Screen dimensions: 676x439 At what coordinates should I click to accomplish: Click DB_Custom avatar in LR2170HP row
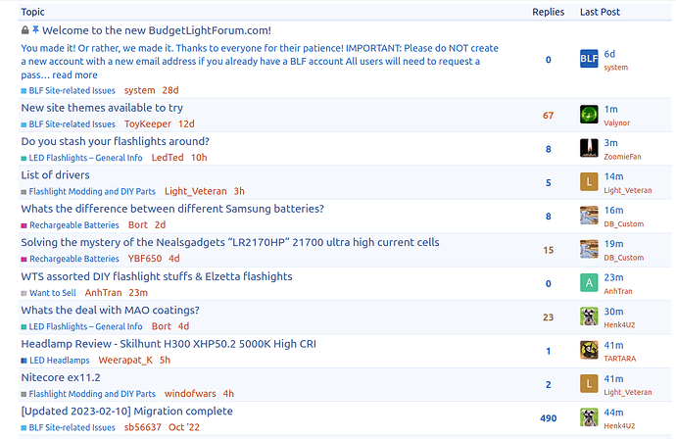589,249
